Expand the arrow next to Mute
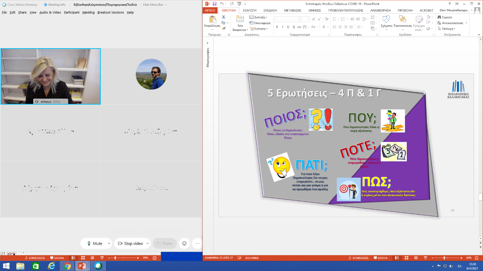 pos(109,244)
